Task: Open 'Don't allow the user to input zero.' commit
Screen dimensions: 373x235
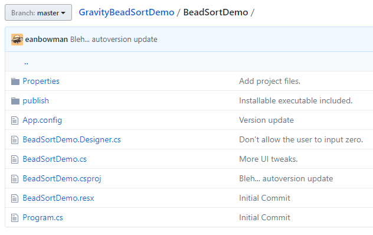Action: point(301,140)
